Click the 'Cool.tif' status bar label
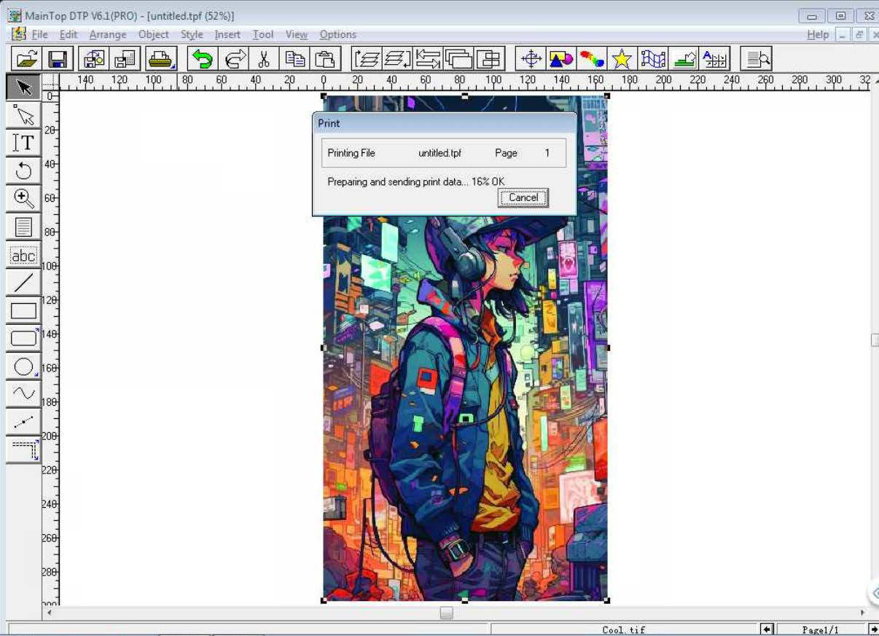This screenshot has height=636, width=879. pyautogui.click(x=624, y=630)
